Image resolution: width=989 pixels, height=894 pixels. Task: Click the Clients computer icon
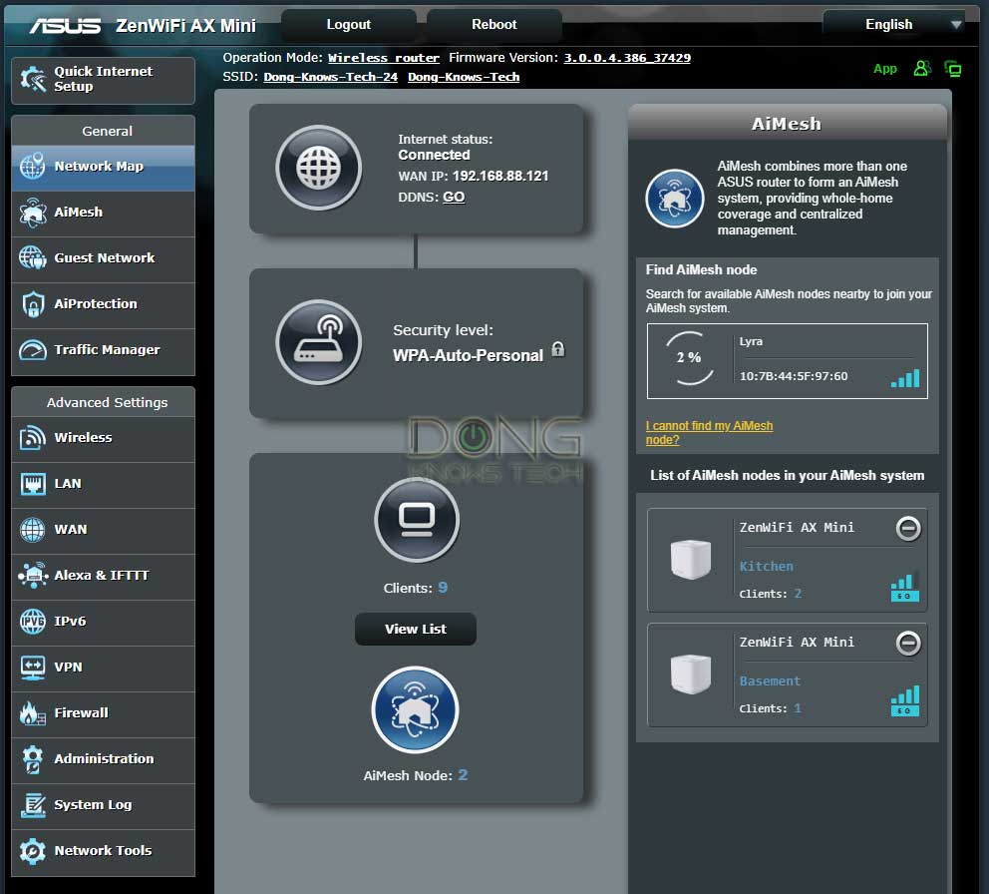pyautogui.click(x=417, y=520)
